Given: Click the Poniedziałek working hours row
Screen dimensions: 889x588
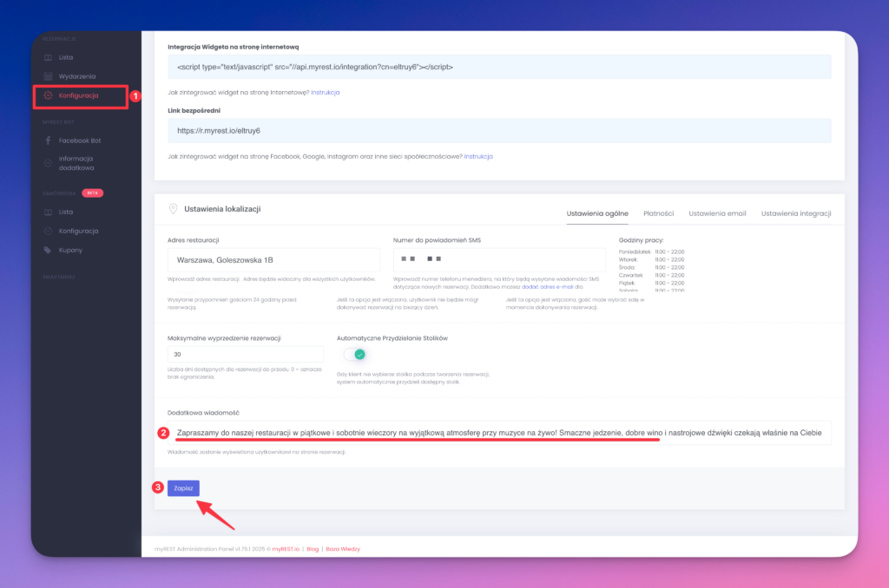Looking at the screenshot, I should tap(651, 252).
